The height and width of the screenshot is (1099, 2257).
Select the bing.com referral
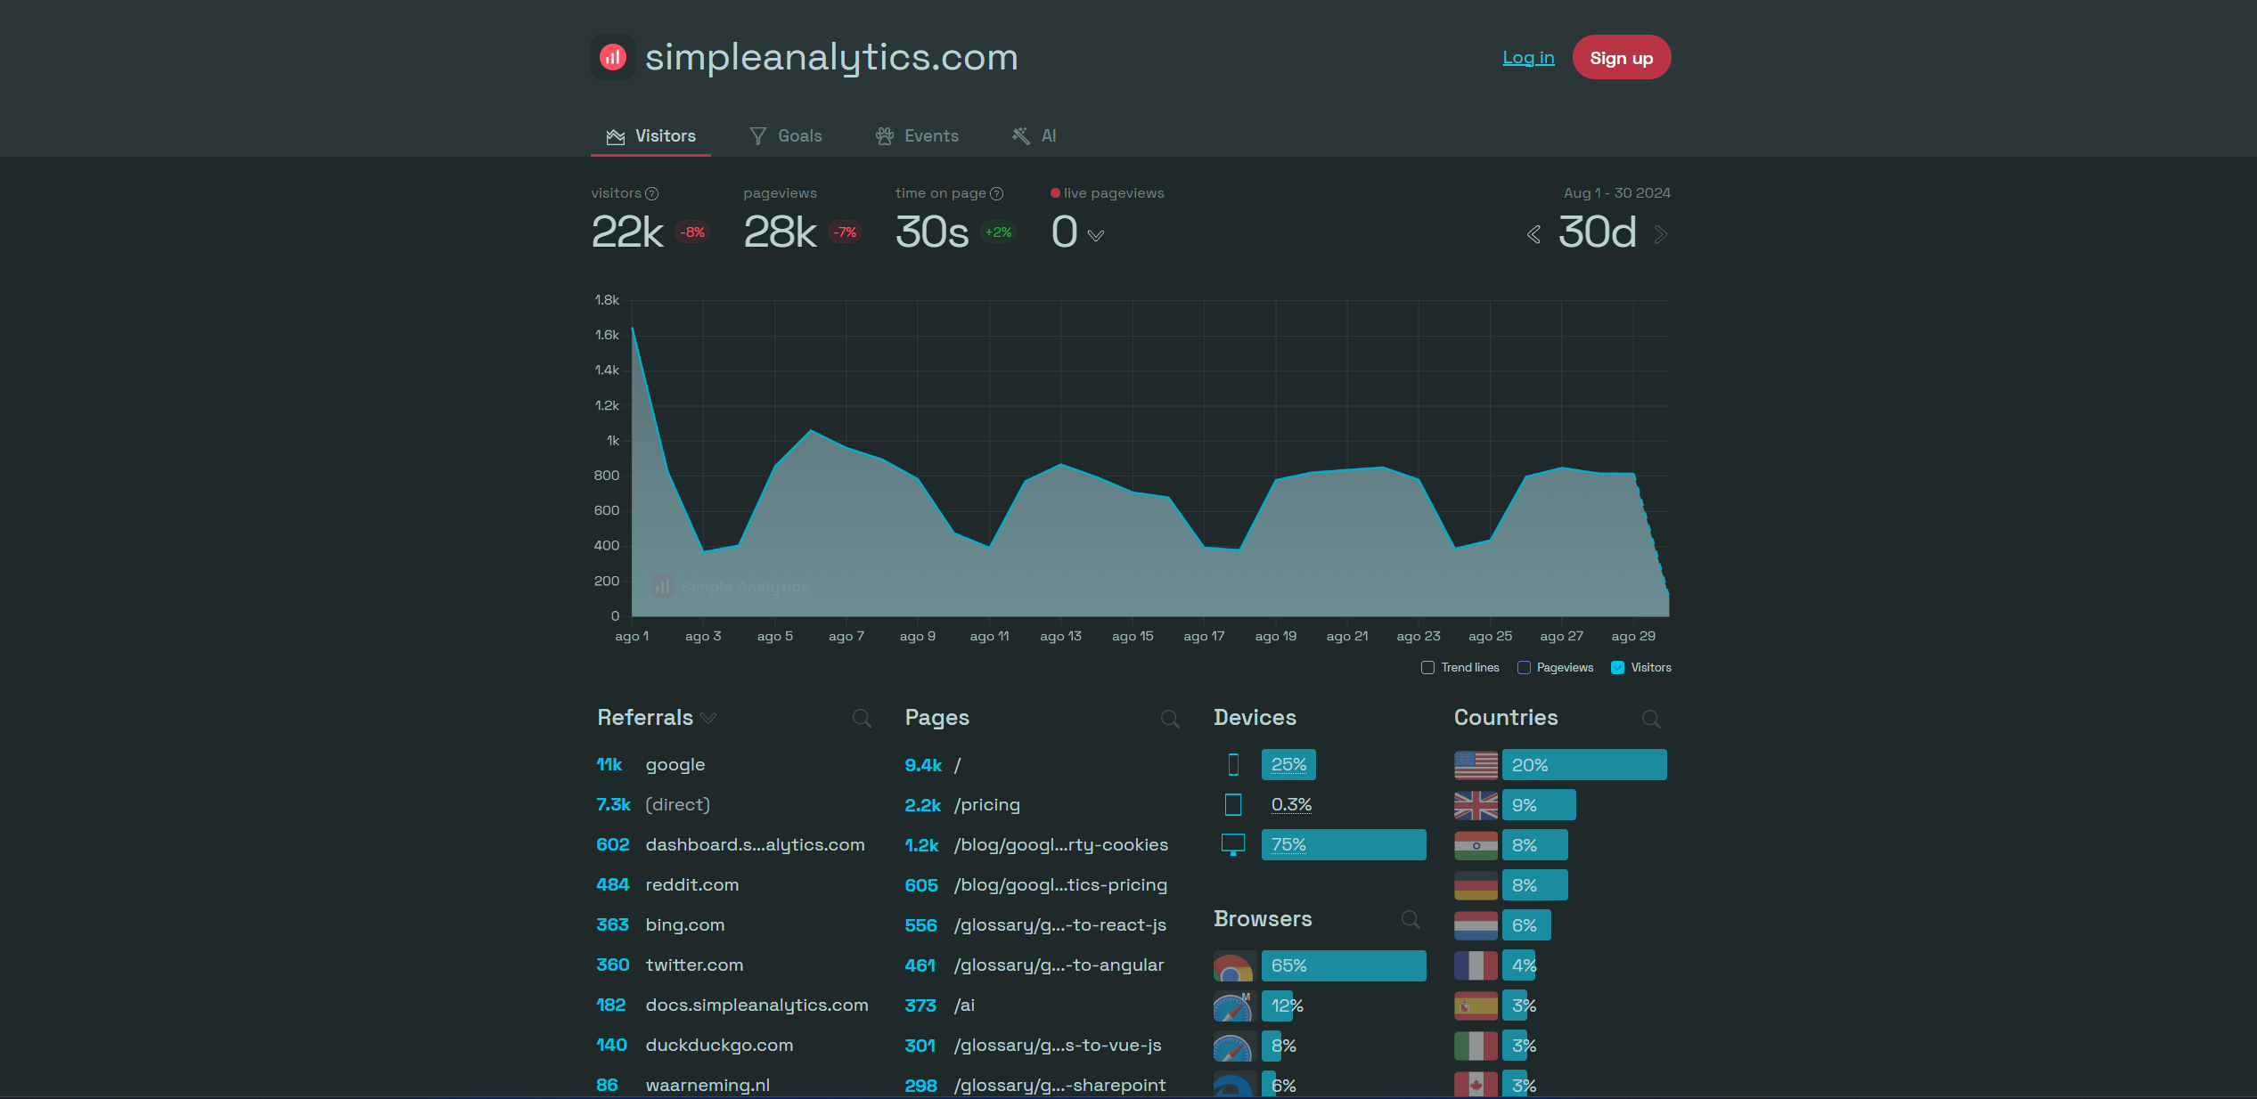[x=734, y=925]
